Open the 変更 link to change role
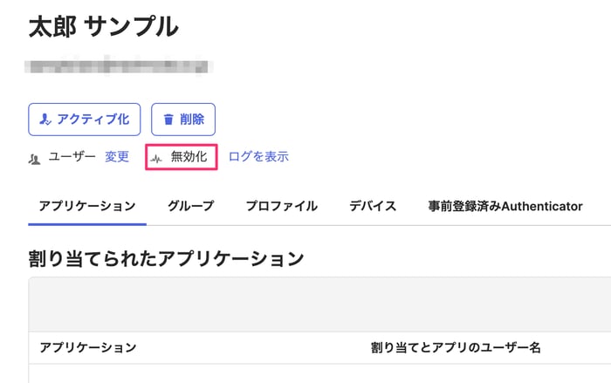This screenshot has width=611, height=383. tap(117, 157)
